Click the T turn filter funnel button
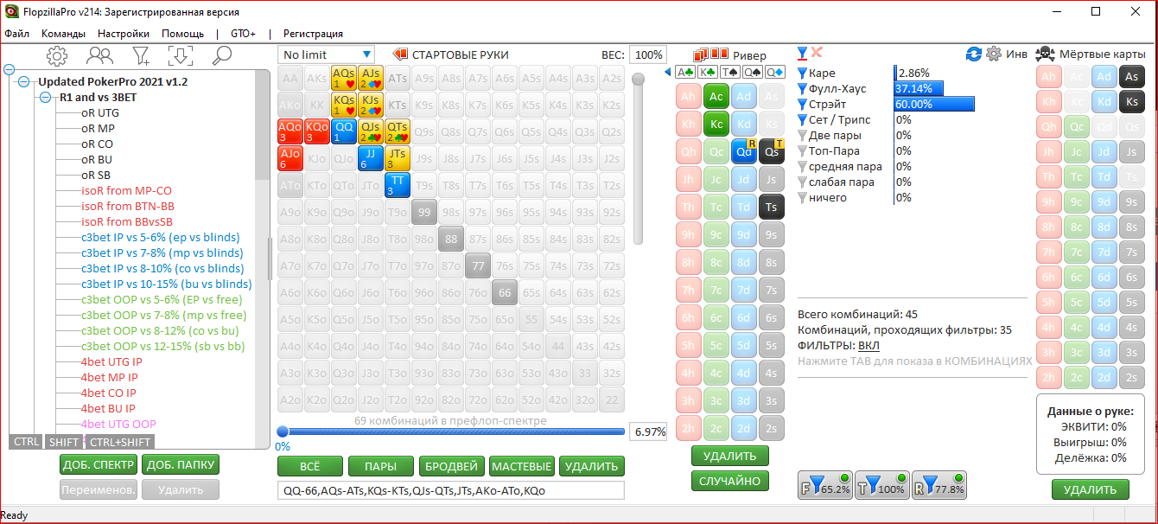 (x=882, y=485)
